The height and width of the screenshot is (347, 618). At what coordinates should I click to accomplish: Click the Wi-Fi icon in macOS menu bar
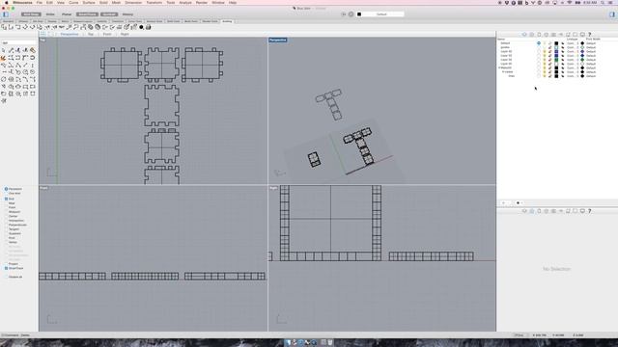click(x=569, y=2)
